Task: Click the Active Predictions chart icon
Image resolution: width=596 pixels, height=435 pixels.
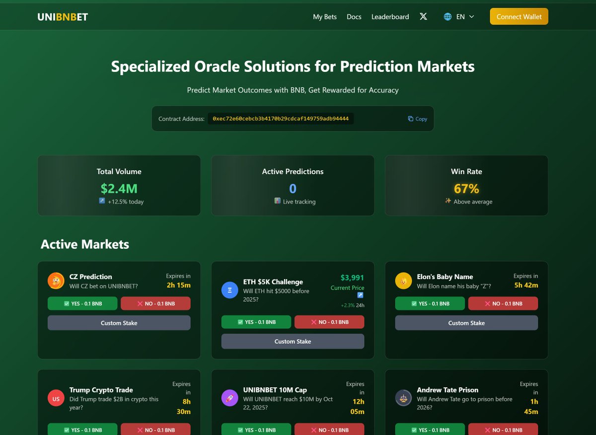Action: [x=277, y=201]
